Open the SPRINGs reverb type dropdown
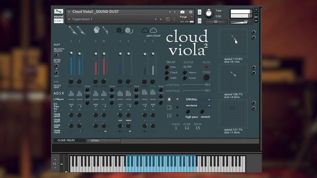 point(198,99)
